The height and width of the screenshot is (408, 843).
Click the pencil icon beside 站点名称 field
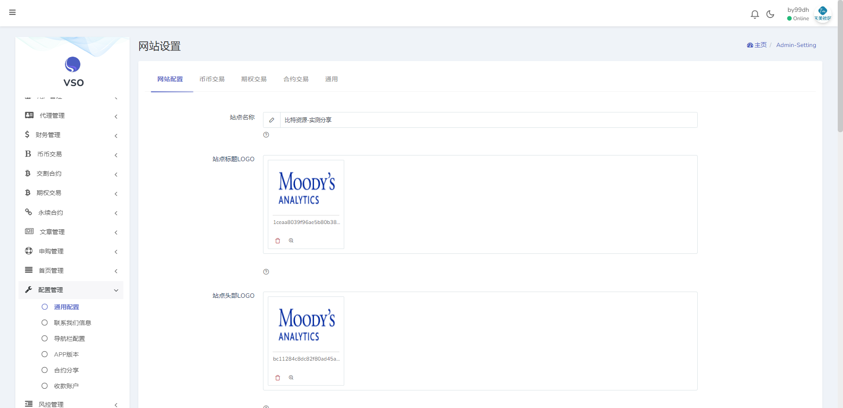tap(272, 120)
